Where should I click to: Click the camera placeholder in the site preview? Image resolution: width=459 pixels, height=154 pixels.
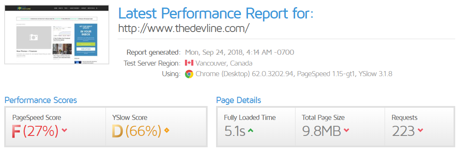[x=34, y=37]
